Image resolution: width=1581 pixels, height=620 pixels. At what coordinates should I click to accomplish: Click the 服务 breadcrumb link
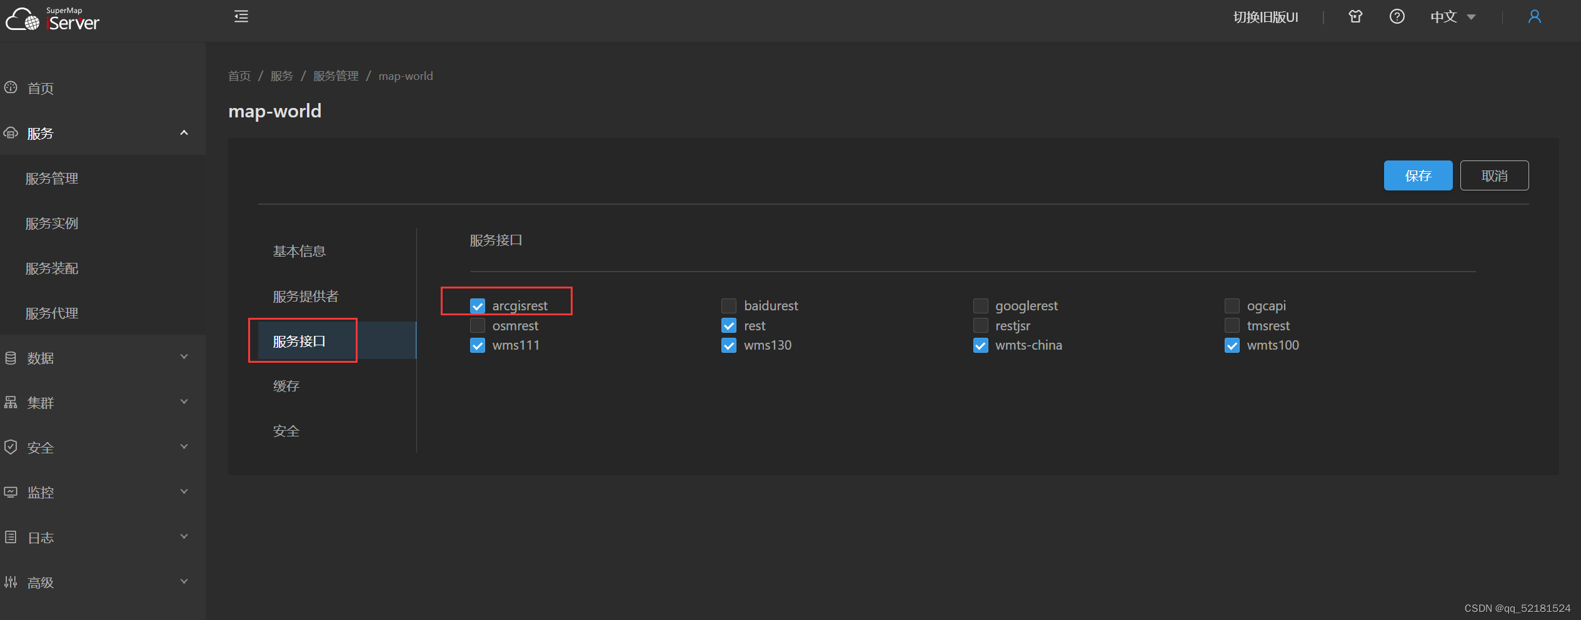click(282, 76)
